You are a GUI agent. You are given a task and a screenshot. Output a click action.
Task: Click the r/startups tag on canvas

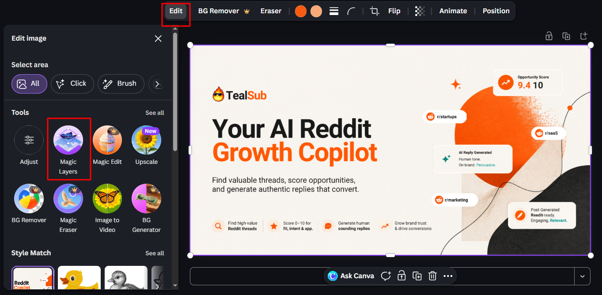click(445, 117)
